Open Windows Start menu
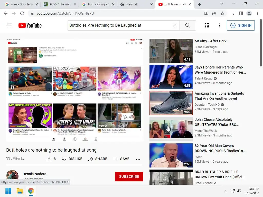Image resolution: width=263 pixels, height=197 pixels. point(8,191)
